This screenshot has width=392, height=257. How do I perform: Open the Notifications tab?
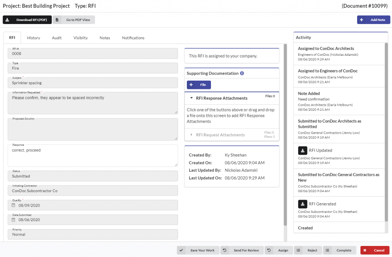pos(133,38)
